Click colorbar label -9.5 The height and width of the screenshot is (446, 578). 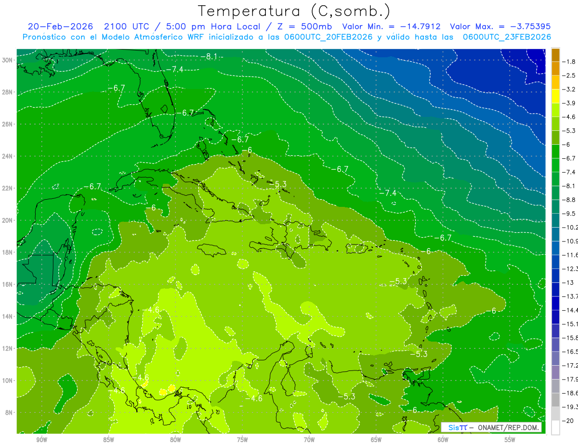pyautogui.click(x=570, y=214)
